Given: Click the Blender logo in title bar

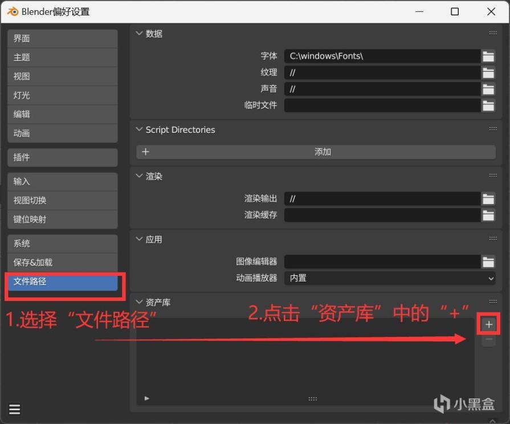Looking at the screenshot, I should (x=13, y=12).
